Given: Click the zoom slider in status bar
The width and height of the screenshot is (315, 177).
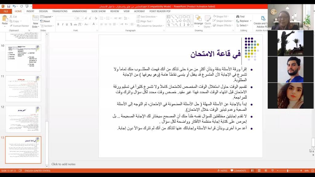Looking at the screenshot, I should (288, 171).
